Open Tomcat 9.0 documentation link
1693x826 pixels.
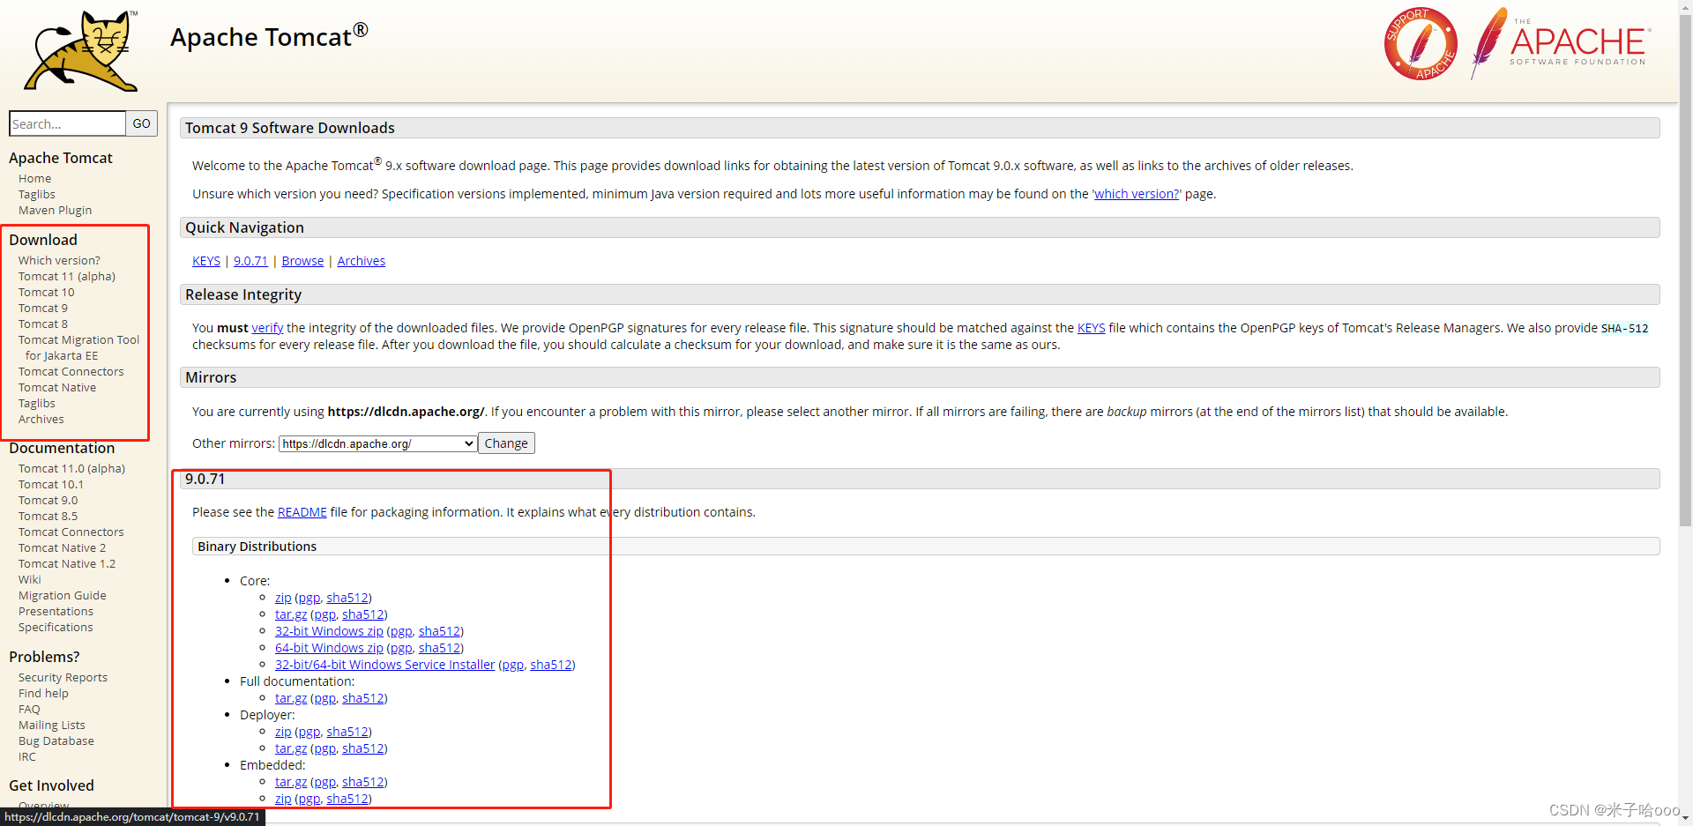click(48, 500)
